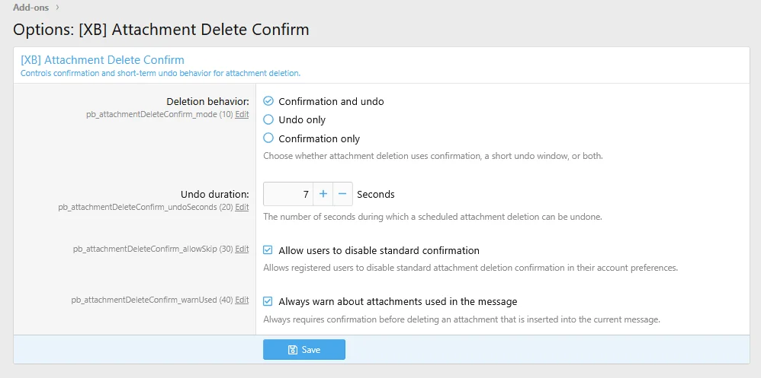Edit the pb_attachmentDeleteConfirm_undoSeconds option
The height and width of the screenshot is (378, 761).
242,207
